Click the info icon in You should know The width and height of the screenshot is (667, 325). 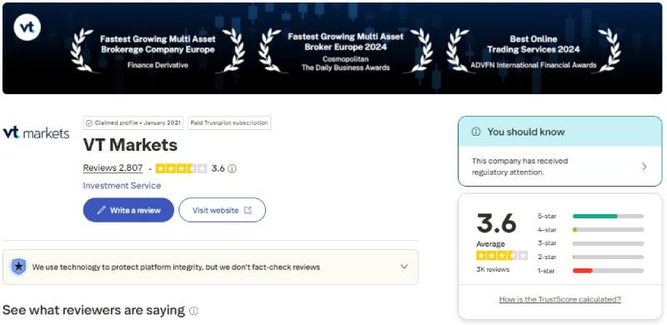tap(476, 132)
